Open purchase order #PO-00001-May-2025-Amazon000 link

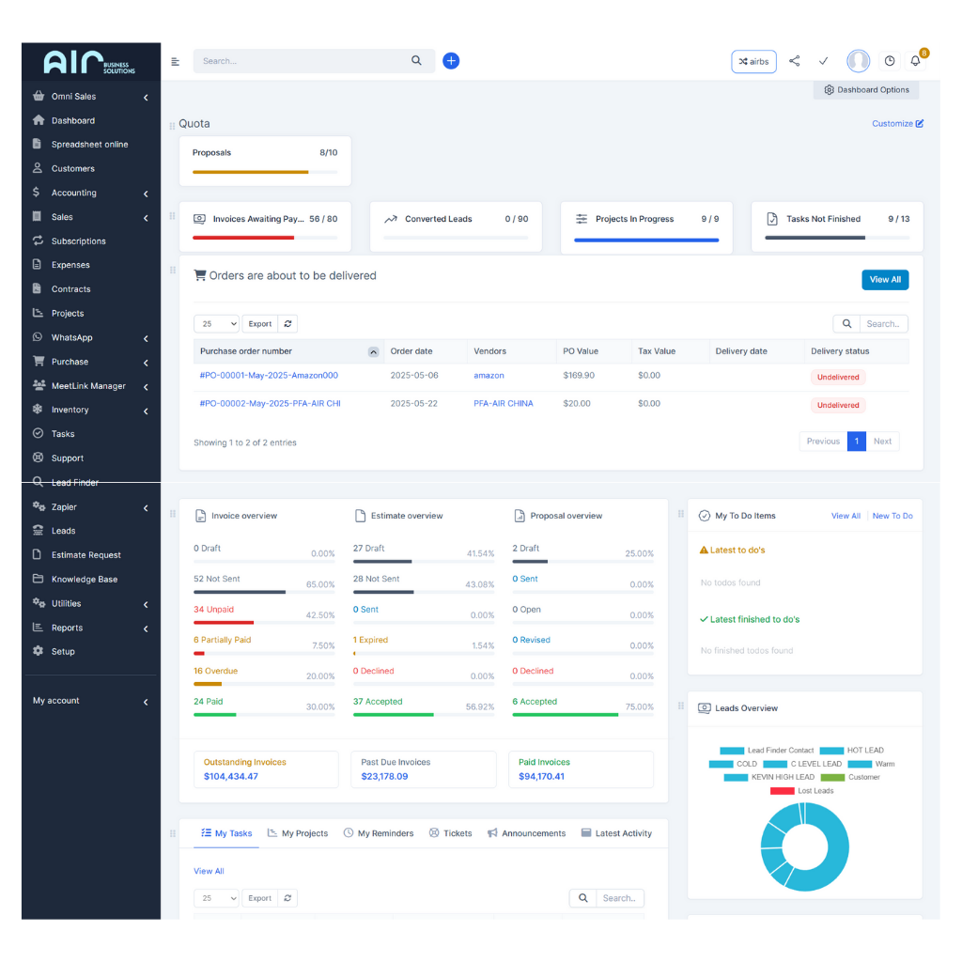269,376
